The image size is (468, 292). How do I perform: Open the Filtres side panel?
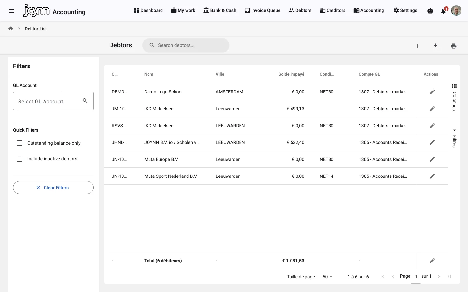tap(454, 137)
